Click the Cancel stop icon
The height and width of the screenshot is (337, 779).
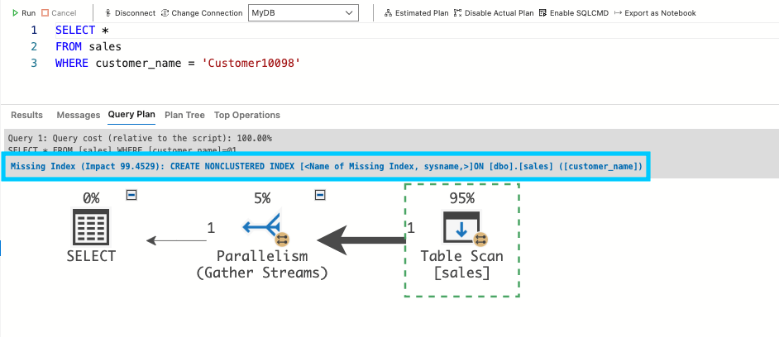coord(45,13)
